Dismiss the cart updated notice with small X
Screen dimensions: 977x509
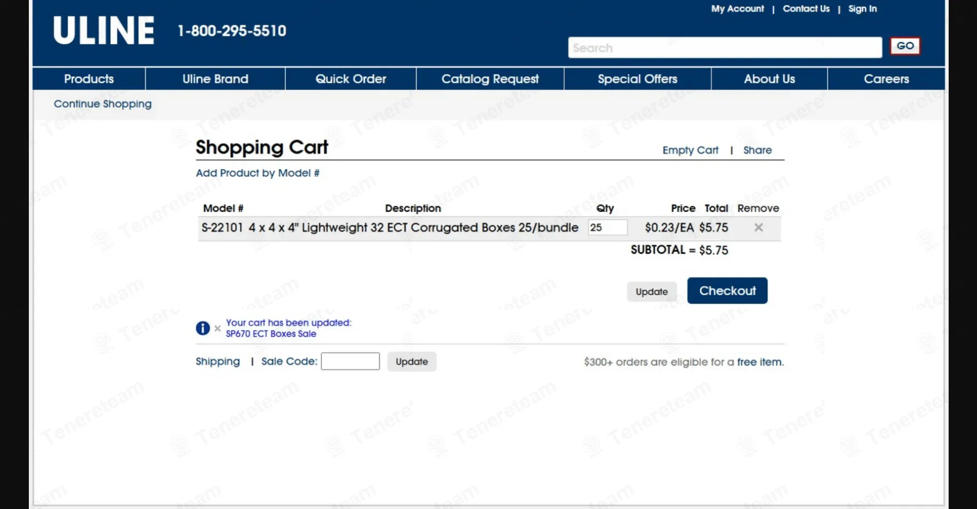[x=217, y=328]
